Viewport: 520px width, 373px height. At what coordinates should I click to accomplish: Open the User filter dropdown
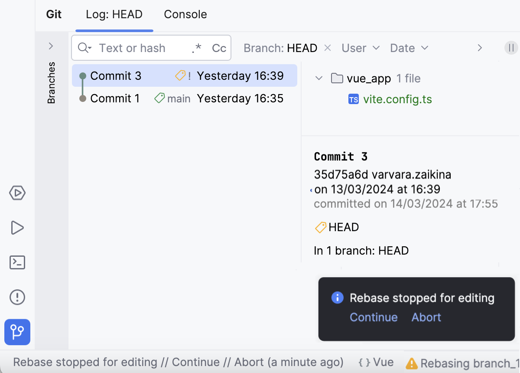coord(361,48)
